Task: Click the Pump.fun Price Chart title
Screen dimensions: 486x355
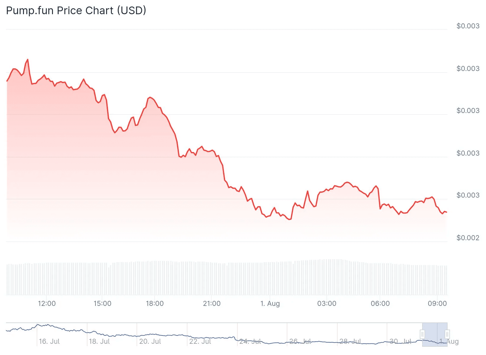Action: 76,11
